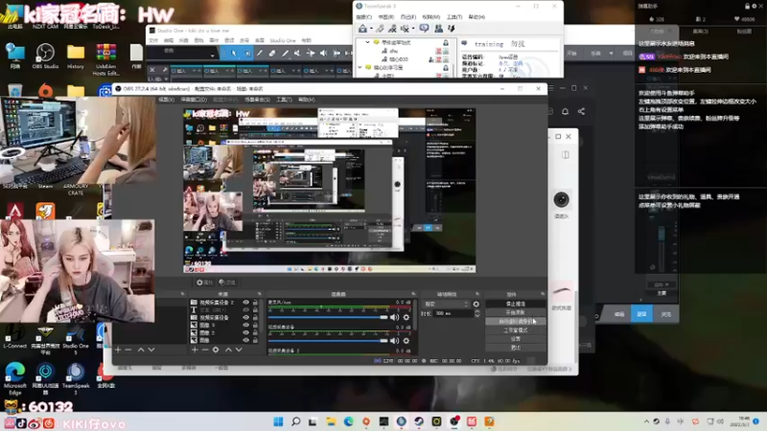767x431 pixels.
Task: Open TeamSpeak connect icon dropdown arrow
Action: [x=371, y=29]
